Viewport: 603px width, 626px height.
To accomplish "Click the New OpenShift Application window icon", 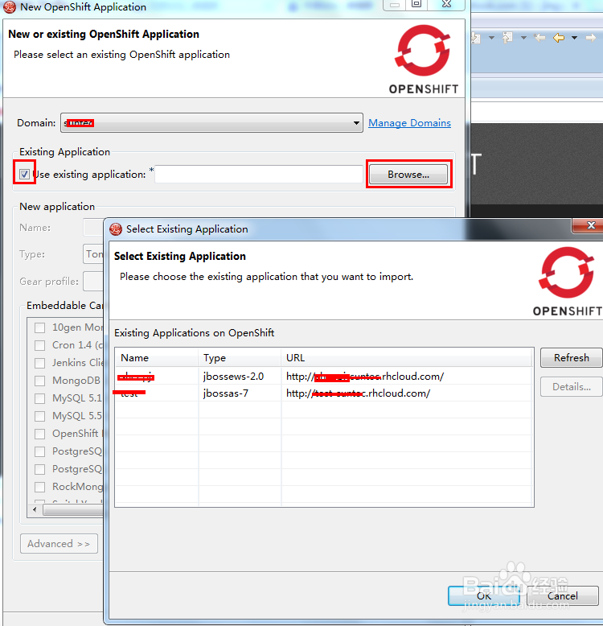I will point(10,6).
